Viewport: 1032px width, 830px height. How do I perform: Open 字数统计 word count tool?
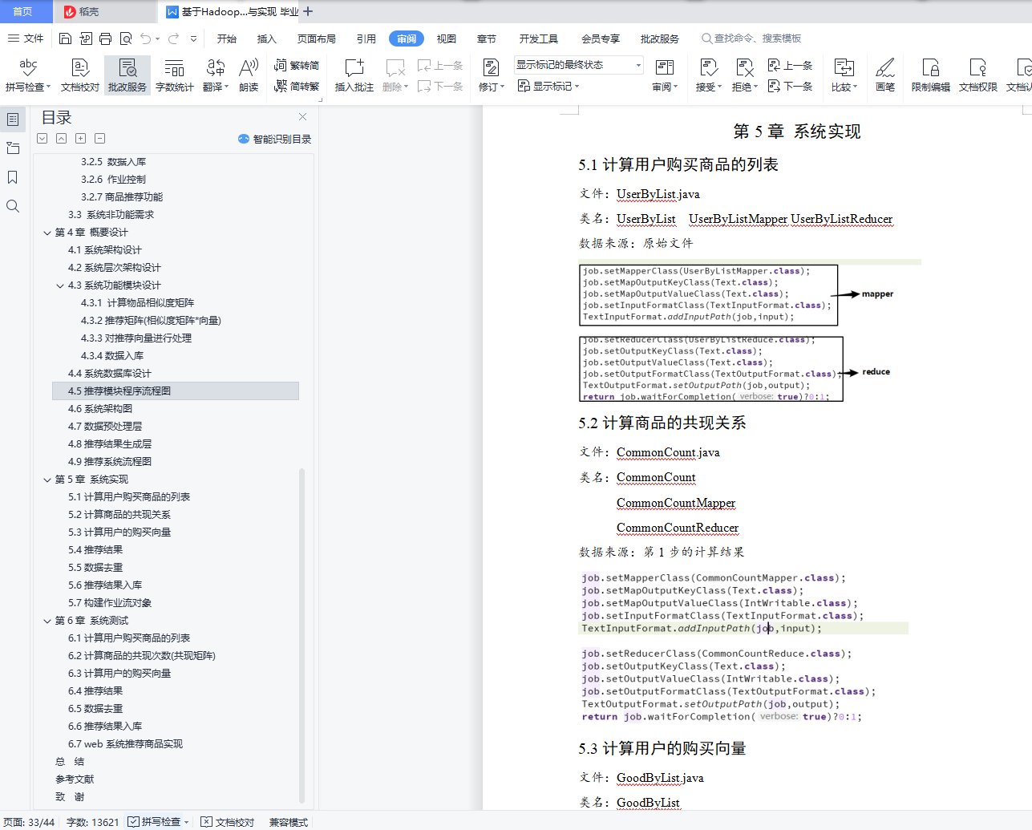tap(175, 75)
